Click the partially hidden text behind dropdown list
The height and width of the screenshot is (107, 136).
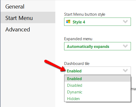[x=133, y=89]
